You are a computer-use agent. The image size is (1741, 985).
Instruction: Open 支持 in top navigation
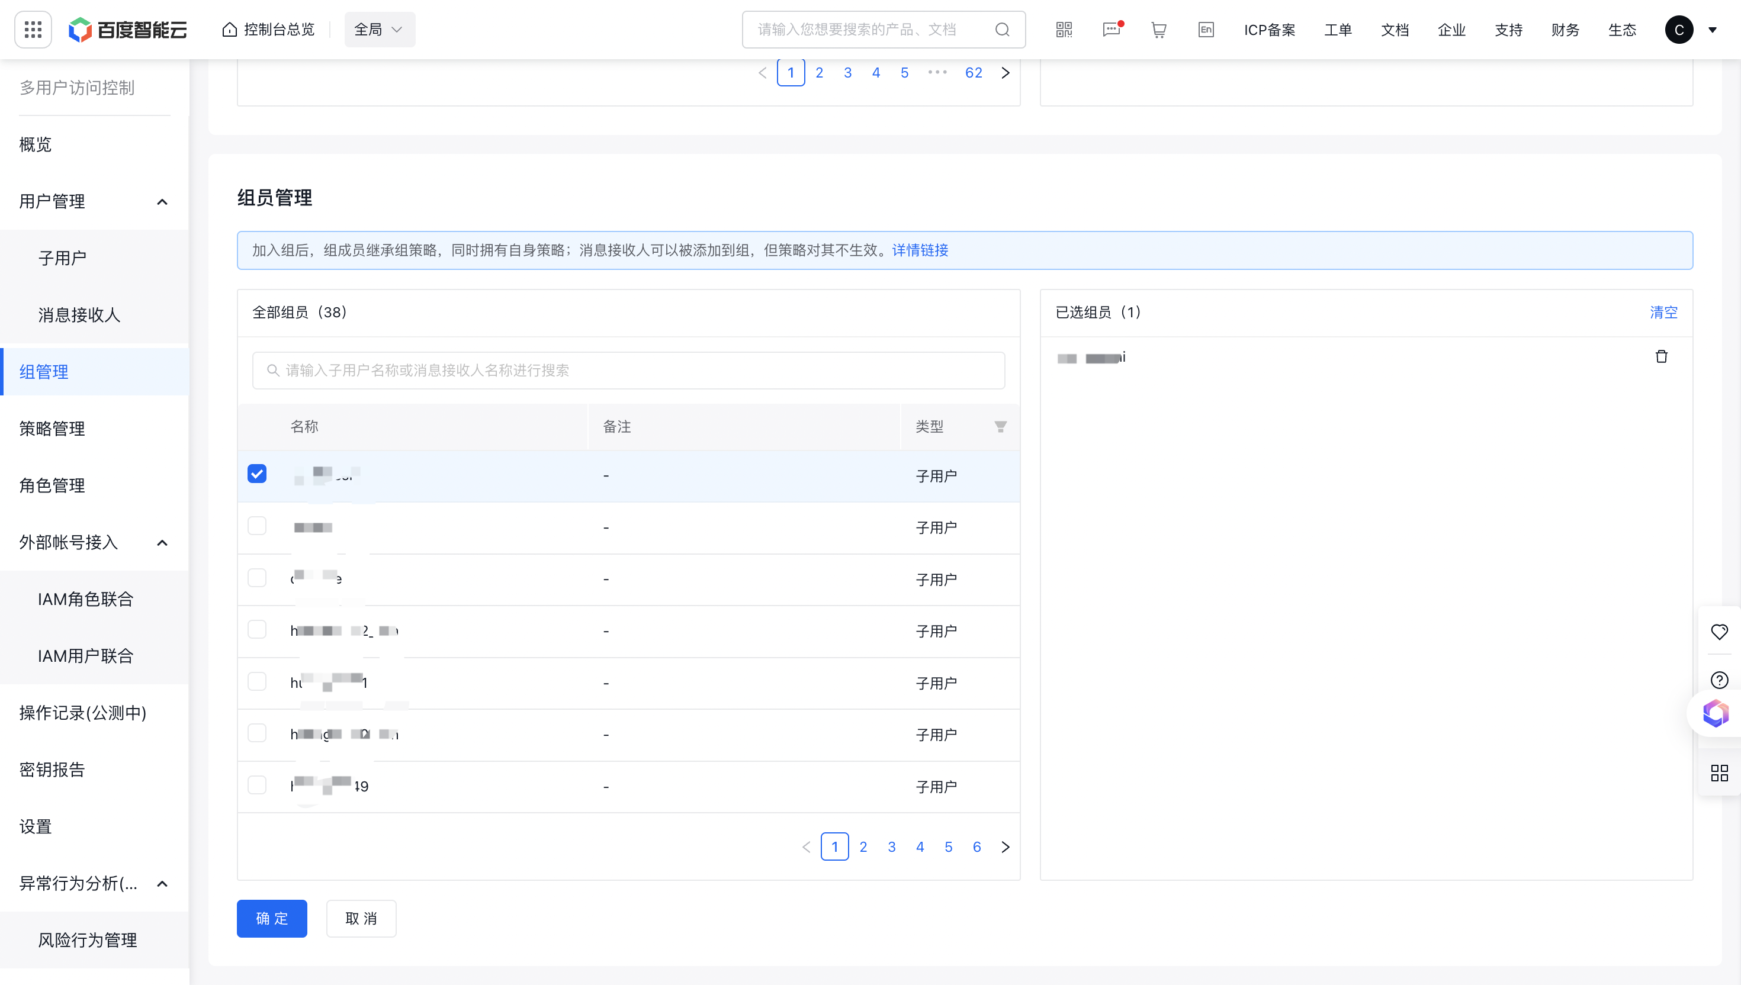[x=1508, y=30]
